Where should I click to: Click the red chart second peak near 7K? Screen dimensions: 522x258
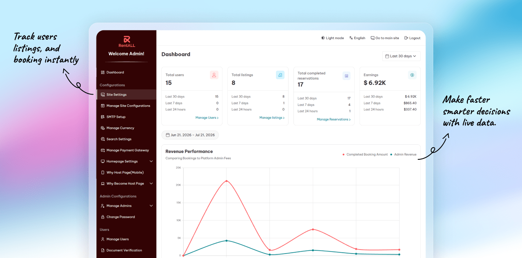313,229
